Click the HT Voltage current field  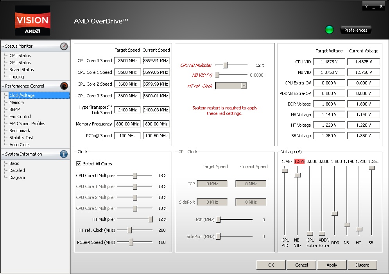click(x=364, y=125)
